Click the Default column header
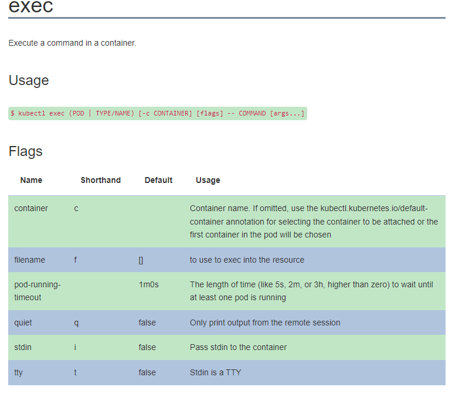452x404 pixels. tap(158, 180)
